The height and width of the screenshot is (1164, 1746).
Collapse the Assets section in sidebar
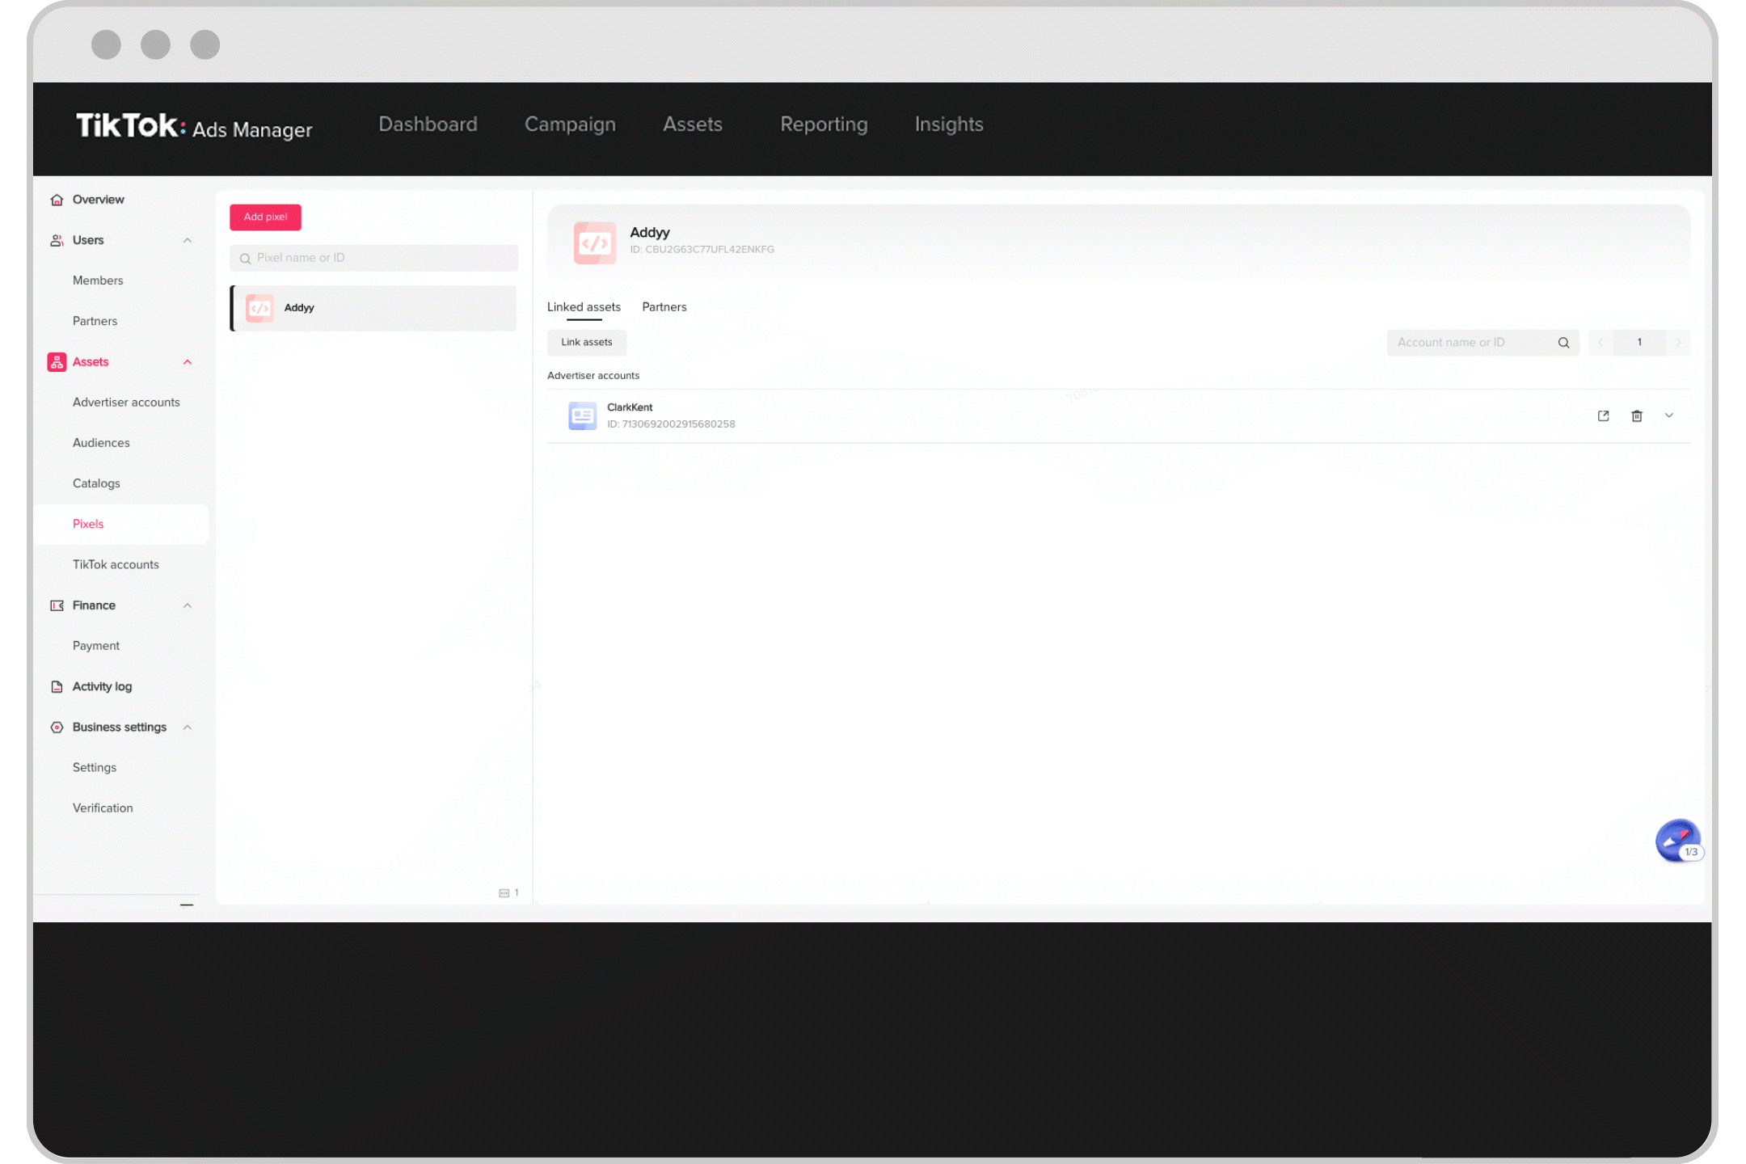(188, 362)
